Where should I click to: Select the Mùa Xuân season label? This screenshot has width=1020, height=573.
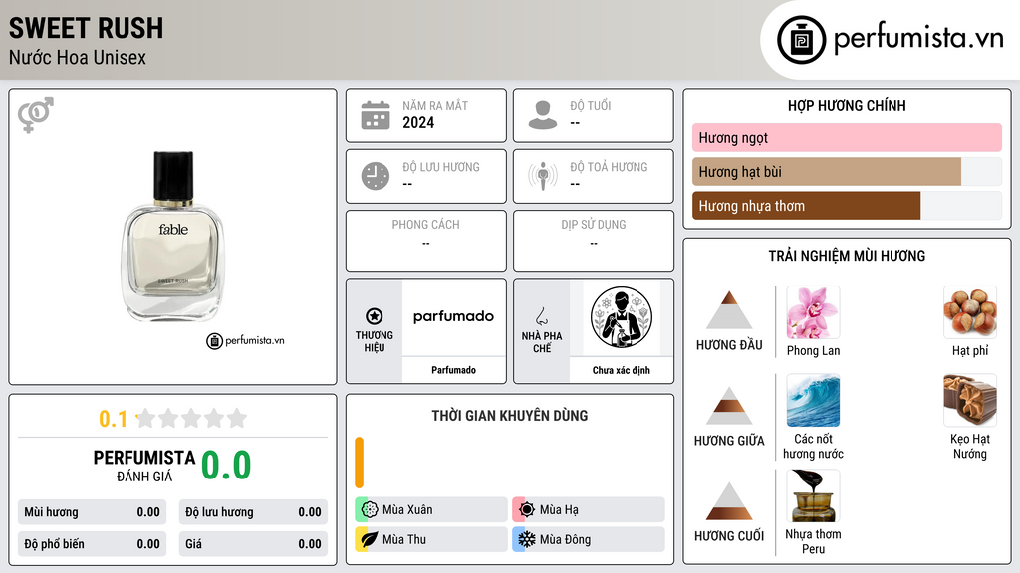coord(407,510)
